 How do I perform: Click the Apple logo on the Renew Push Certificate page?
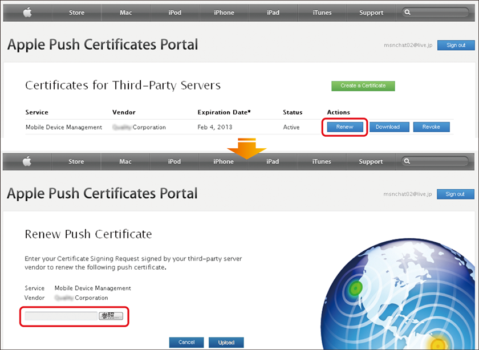[27, 161]
